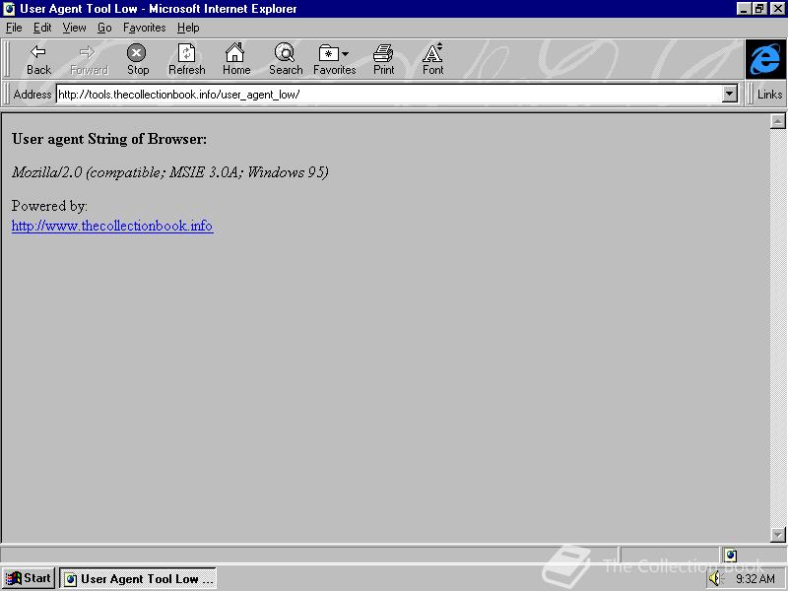The height and width of the screenshot is (591, 788).
Task: Click the speaker volume tray icon
Action: point(715,579)
